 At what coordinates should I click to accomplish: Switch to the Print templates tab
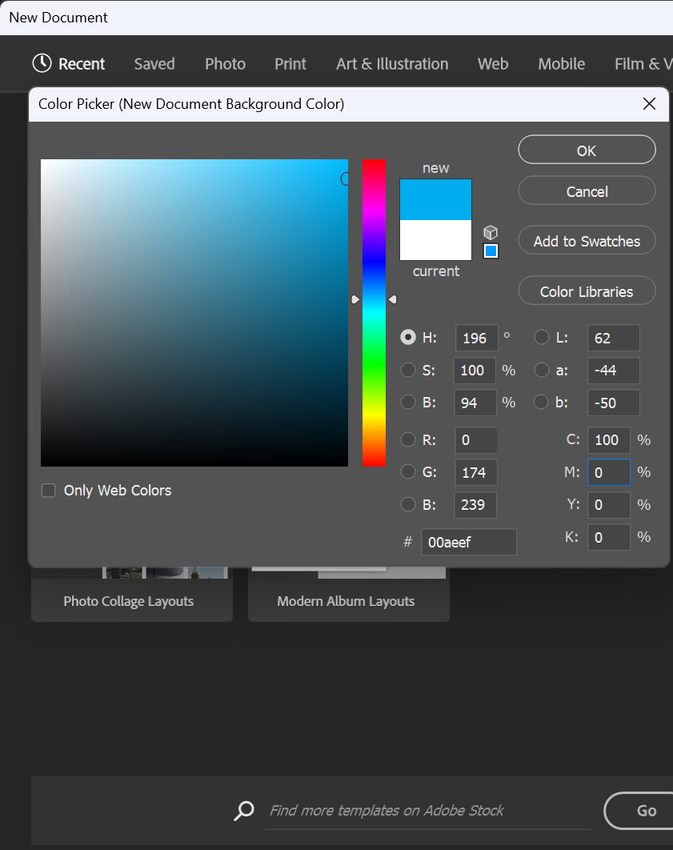290,64
